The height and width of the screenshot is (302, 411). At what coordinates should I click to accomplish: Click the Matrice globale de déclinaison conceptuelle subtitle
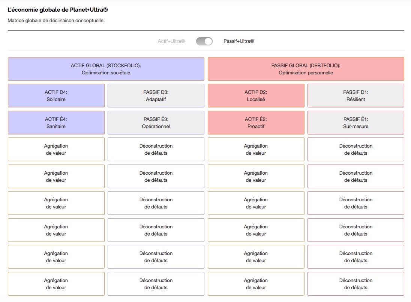pyautogui.click(x=56, y=21)
